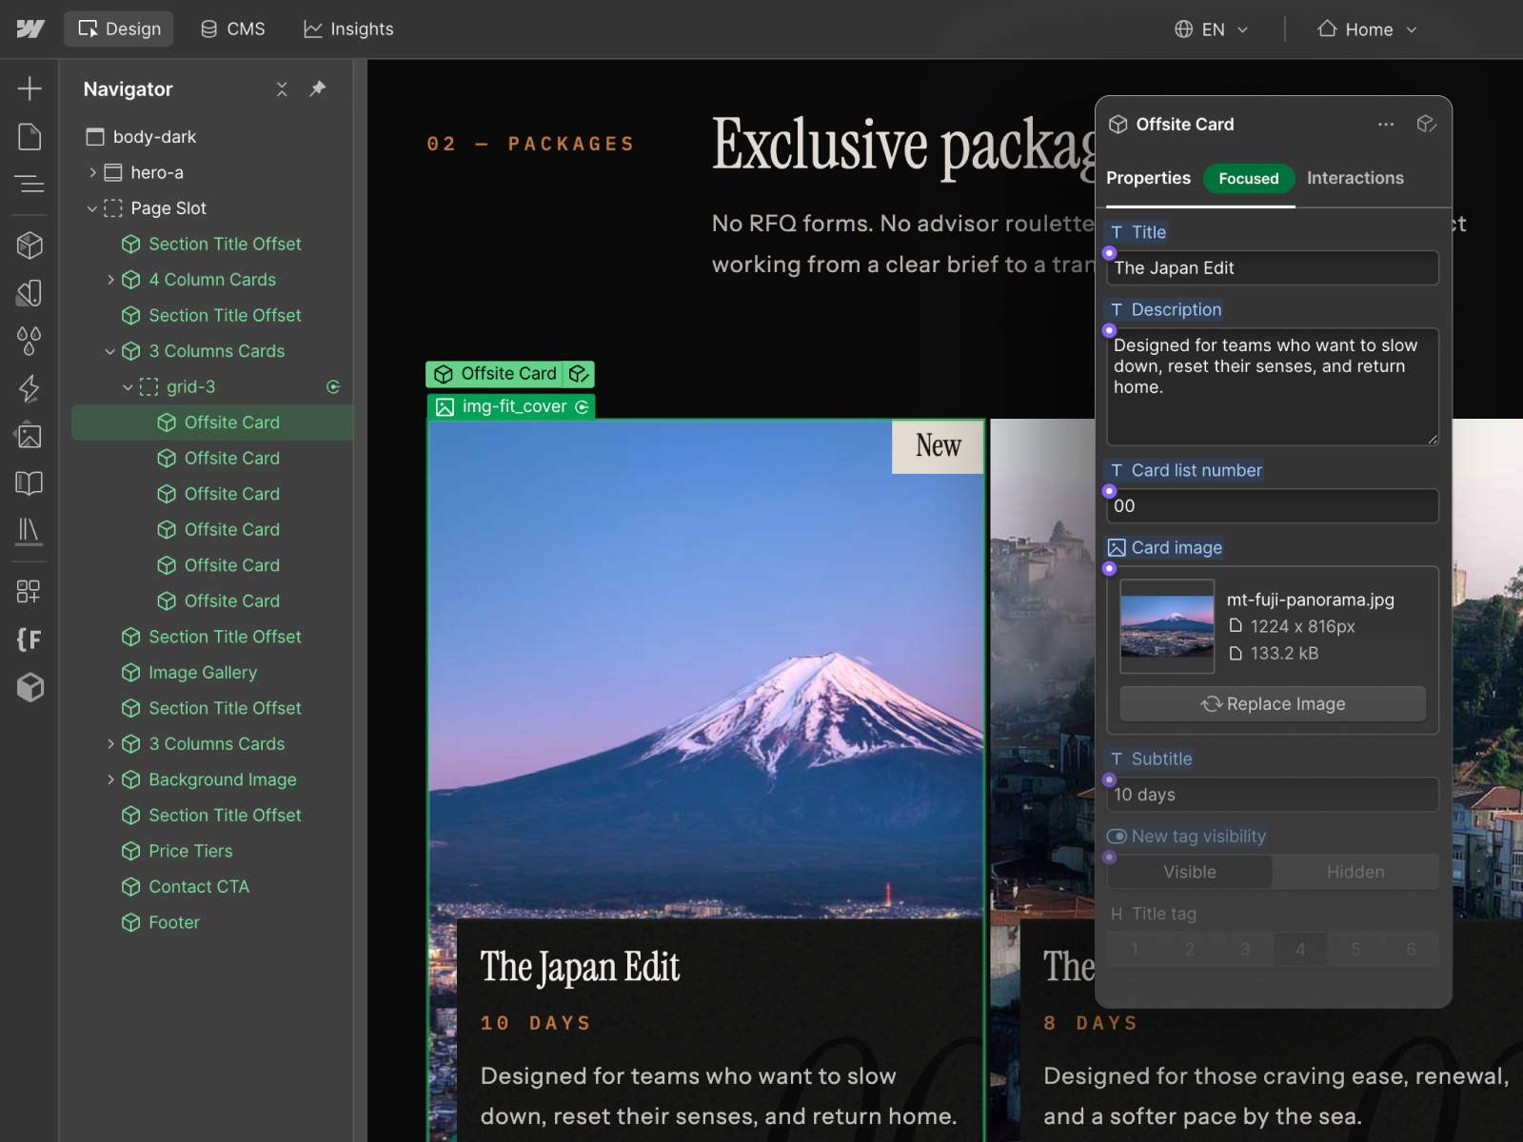Screen dimensions: 1523x1142
Task: Open the Interactions lightning bolt panel
Action: click(30, 388)
